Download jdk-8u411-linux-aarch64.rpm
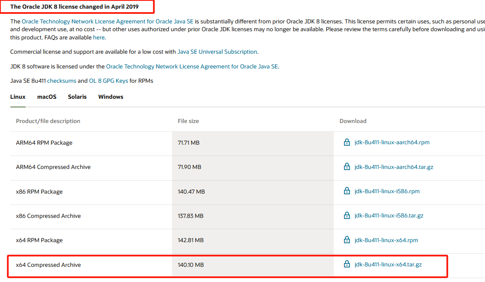Screen dimensions: 485x282 (x=392, y=142)
